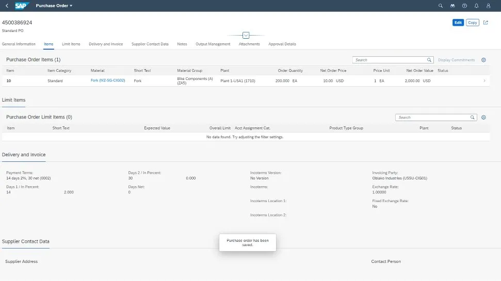Open the search icon in the top bar
Image resolution: width=501 pixels, height=281 pixels.
[440, 6]
